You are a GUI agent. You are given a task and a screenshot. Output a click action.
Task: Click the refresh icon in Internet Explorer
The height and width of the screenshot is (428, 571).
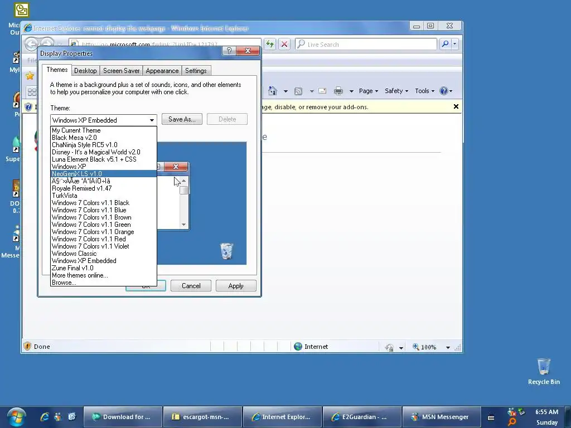(x=270, y=45)
